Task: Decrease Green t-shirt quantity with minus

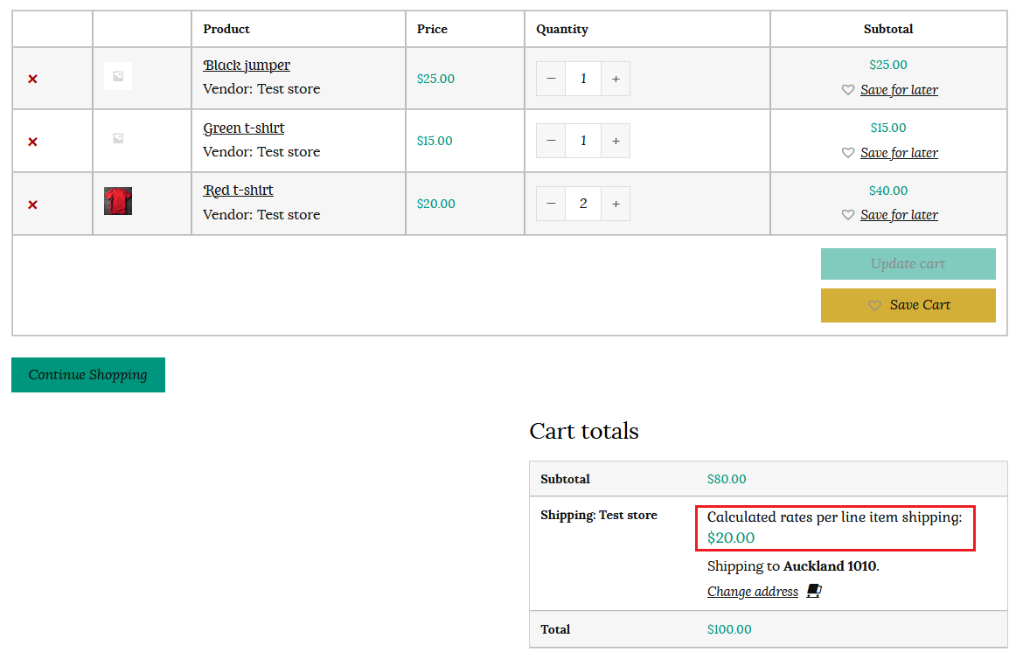Action: click(551, 141)
